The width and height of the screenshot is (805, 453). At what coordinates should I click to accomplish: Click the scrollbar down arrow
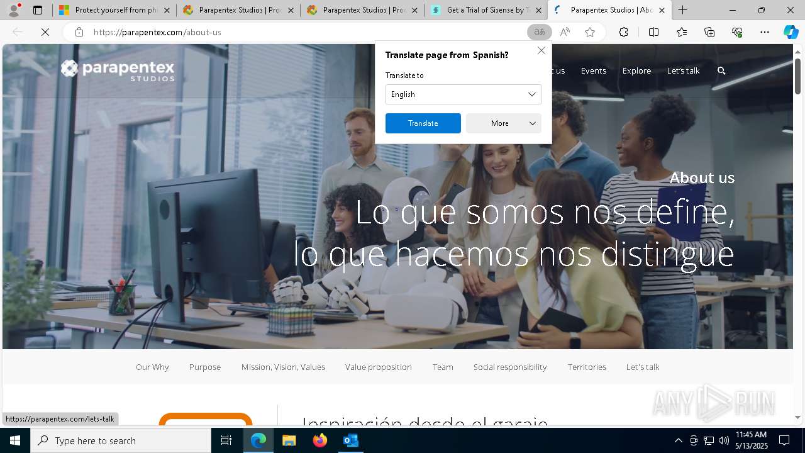(797, 417)
